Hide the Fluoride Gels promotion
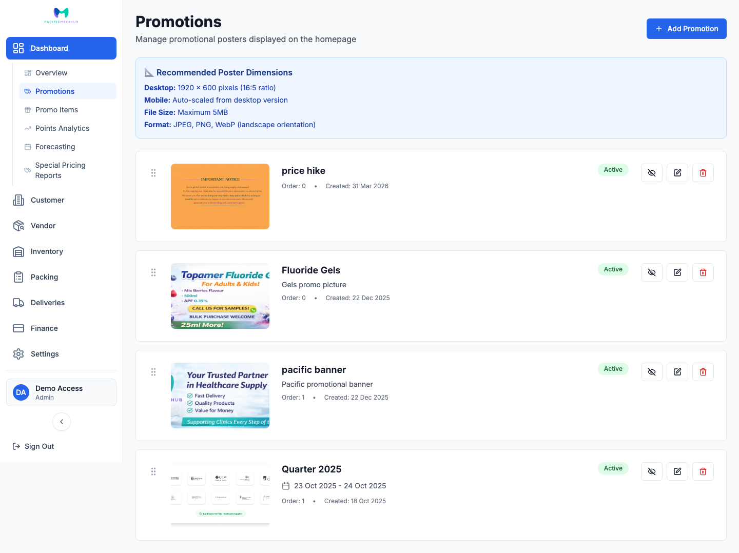 point(652,272)
